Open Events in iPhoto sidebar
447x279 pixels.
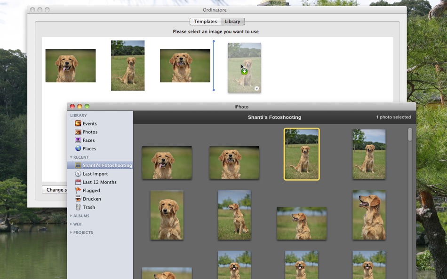(86, 124)
